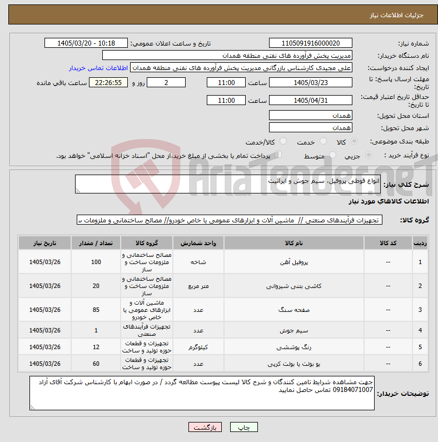Click quantity 85 for صفحه سنگ
Image resolution: width=438 pixels, height=442 pixels.
[96, 310]
